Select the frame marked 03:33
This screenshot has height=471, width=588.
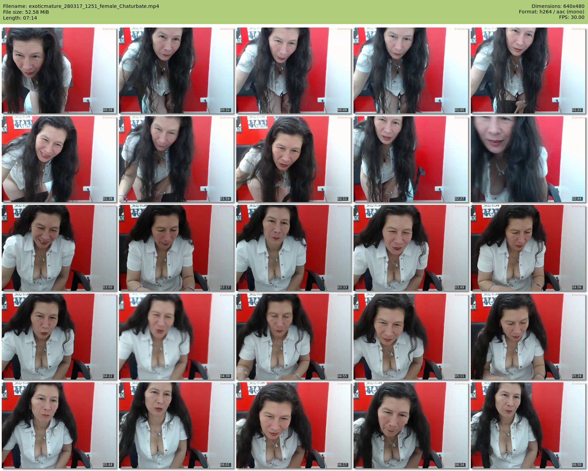(x=294, y=248)
